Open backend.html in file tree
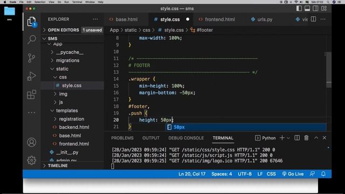345x194 pixels. click(x=72, y=127)
